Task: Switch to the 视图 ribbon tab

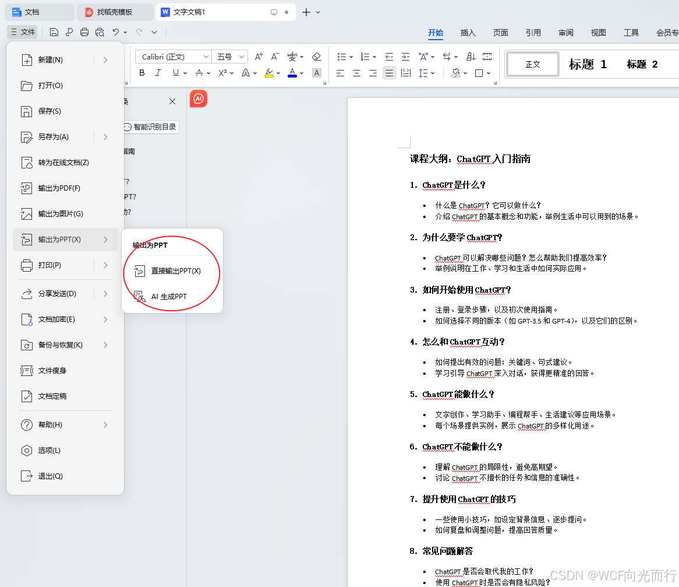Action: pyautogui.click(x=599, y=33)
